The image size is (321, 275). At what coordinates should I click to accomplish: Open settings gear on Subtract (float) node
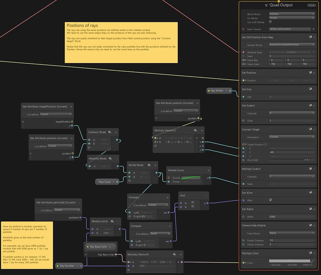coord(110,132)
